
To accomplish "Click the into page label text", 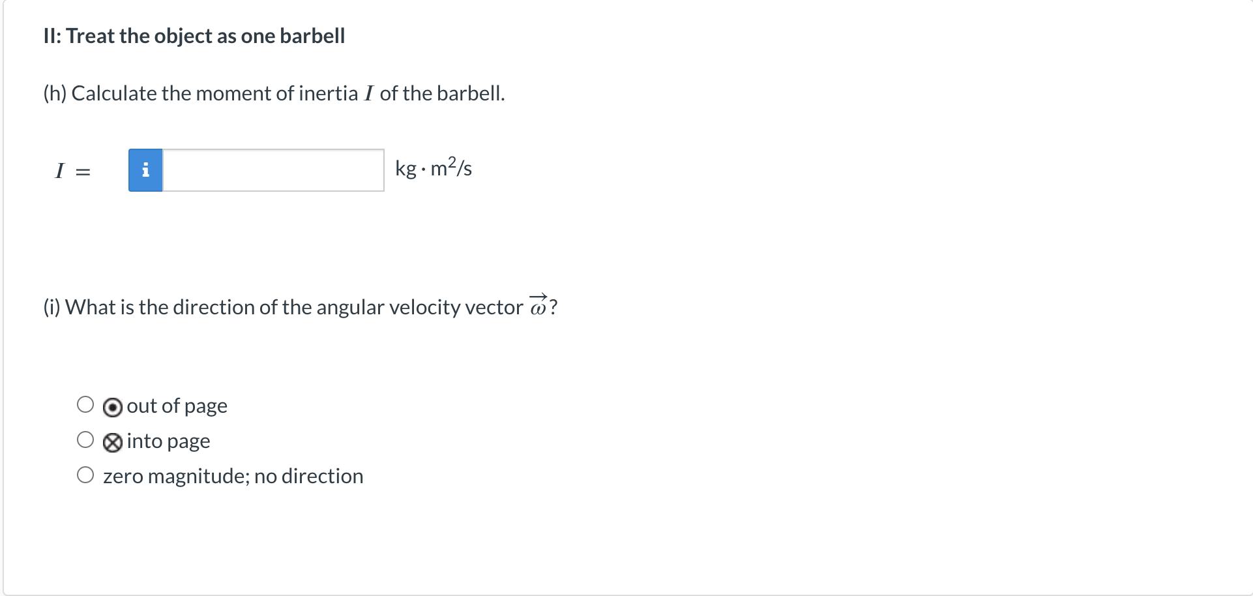I will (168, 441).
